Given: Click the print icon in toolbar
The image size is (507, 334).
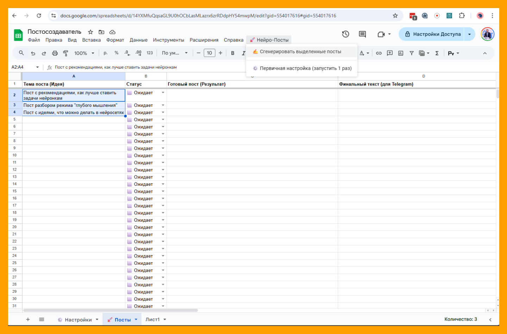Looking at the screenshot, I should coord(55,53).
